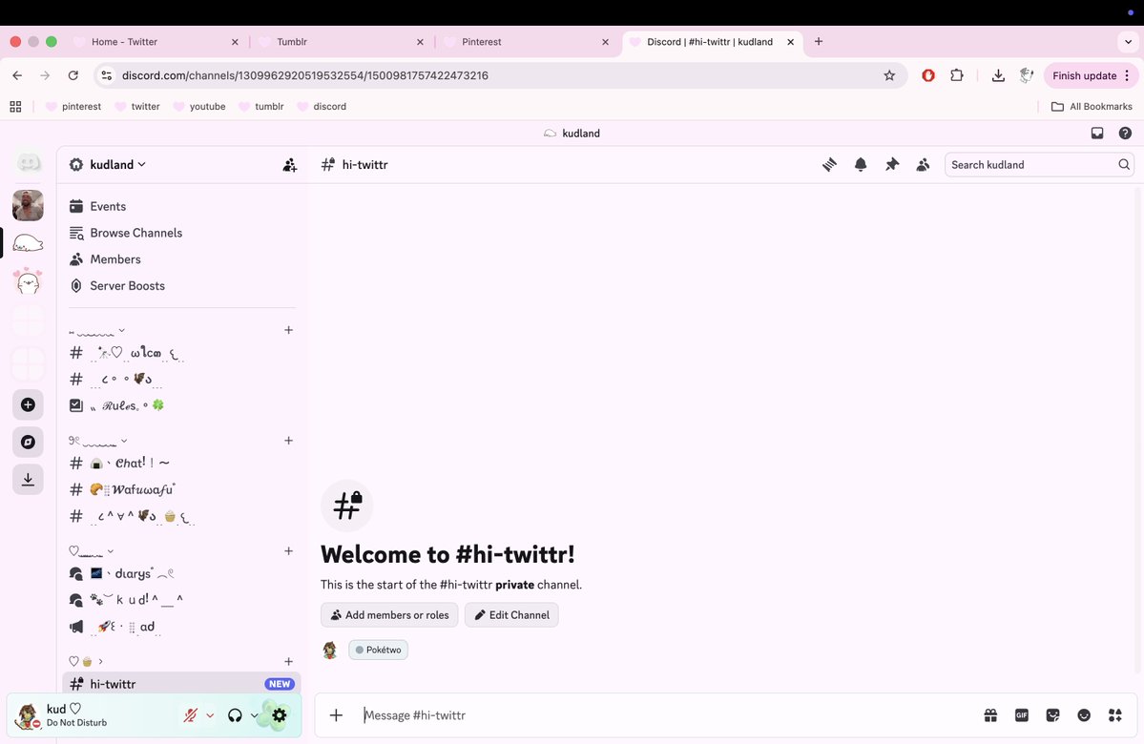Focus the Message #hi-twittr input field
1144x744 pixels.
pyautogui.click(x=668, y=715)
